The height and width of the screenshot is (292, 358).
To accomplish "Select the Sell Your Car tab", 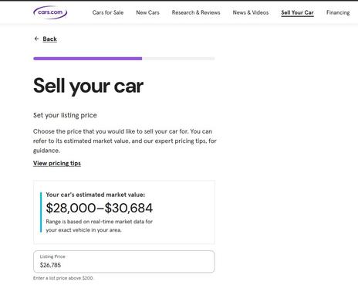I will coord(297,12).
